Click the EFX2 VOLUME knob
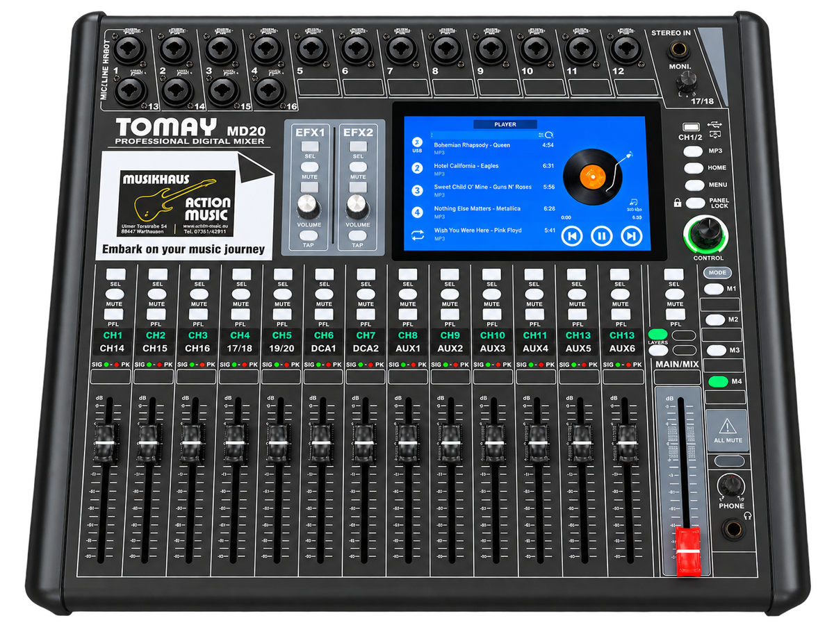Screen dimensions: 834x625 357,206
